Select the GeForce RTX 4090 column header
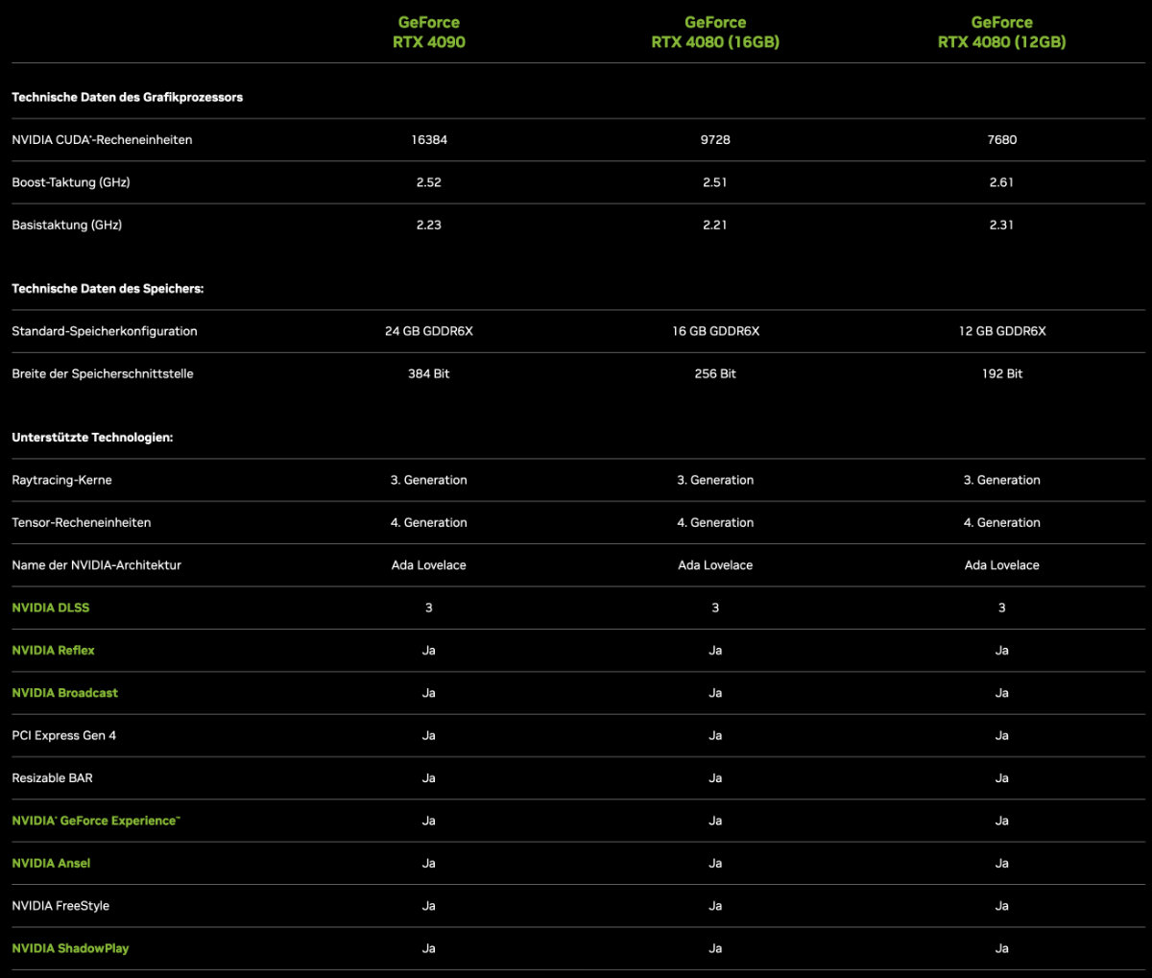1152x978 pixels. pyautogui.click(x=429, y=32)
